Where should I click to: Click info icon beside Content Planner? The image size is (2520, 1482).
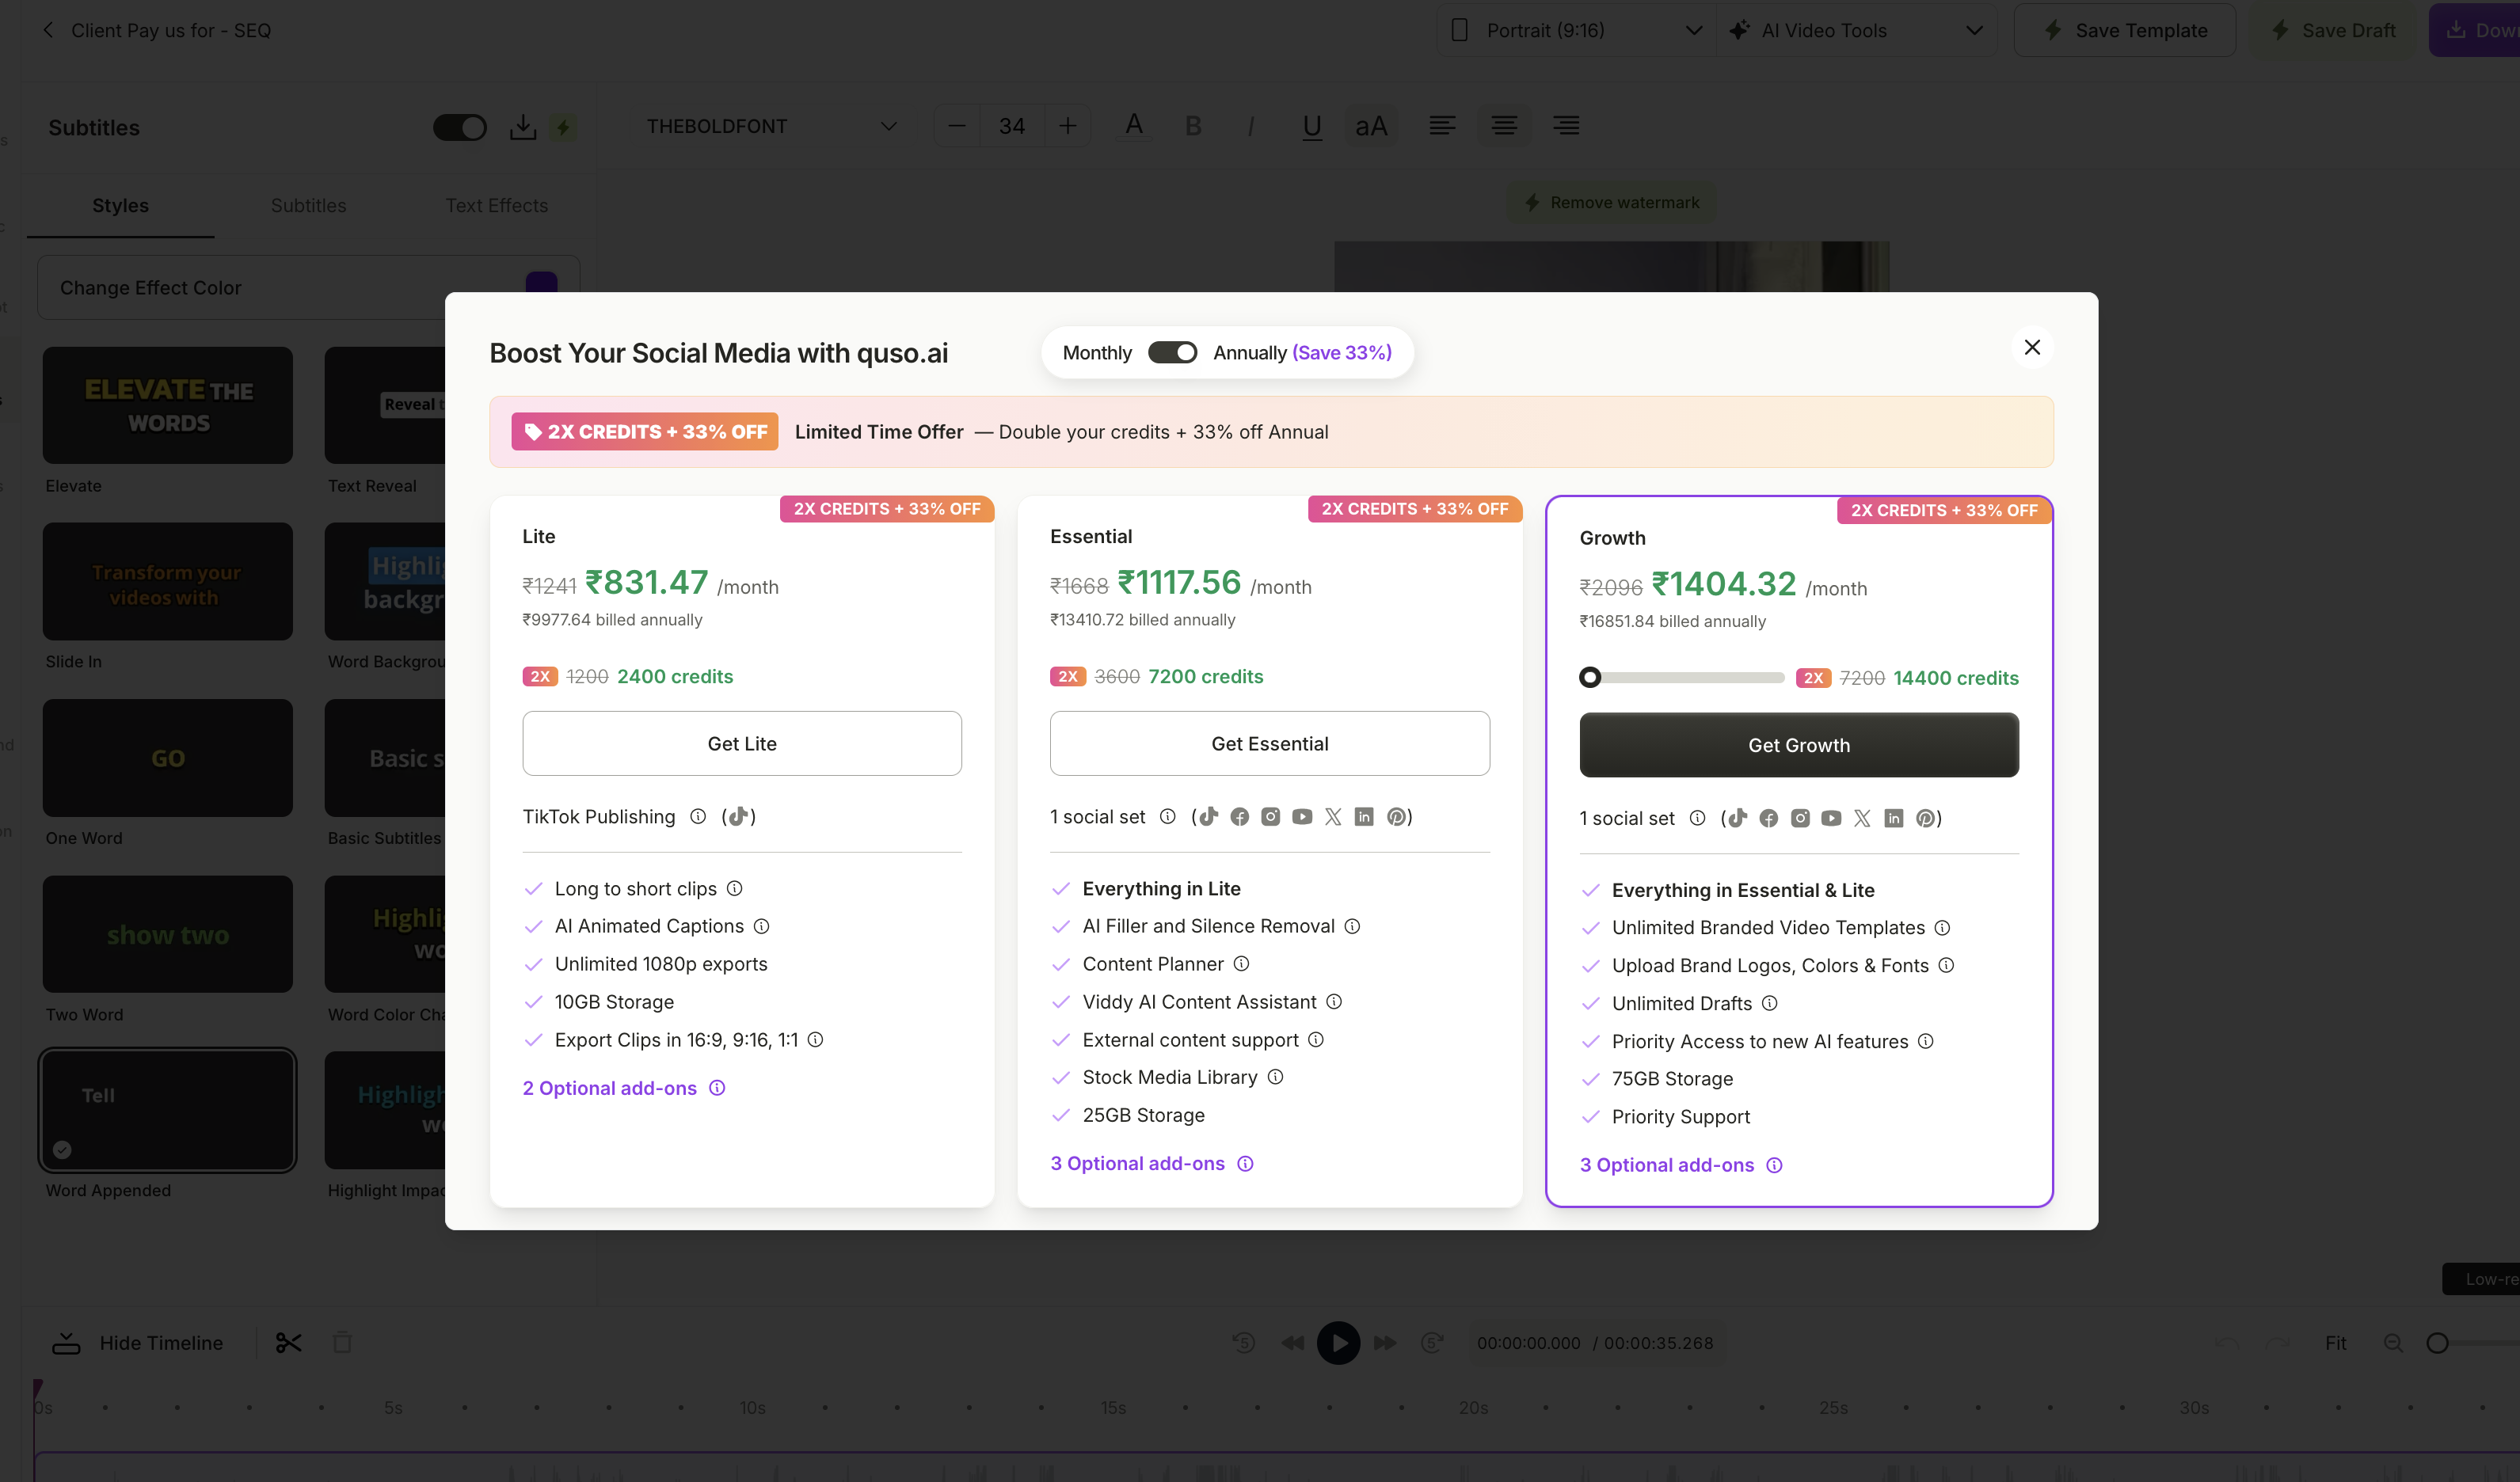[x=1241, y=963]
